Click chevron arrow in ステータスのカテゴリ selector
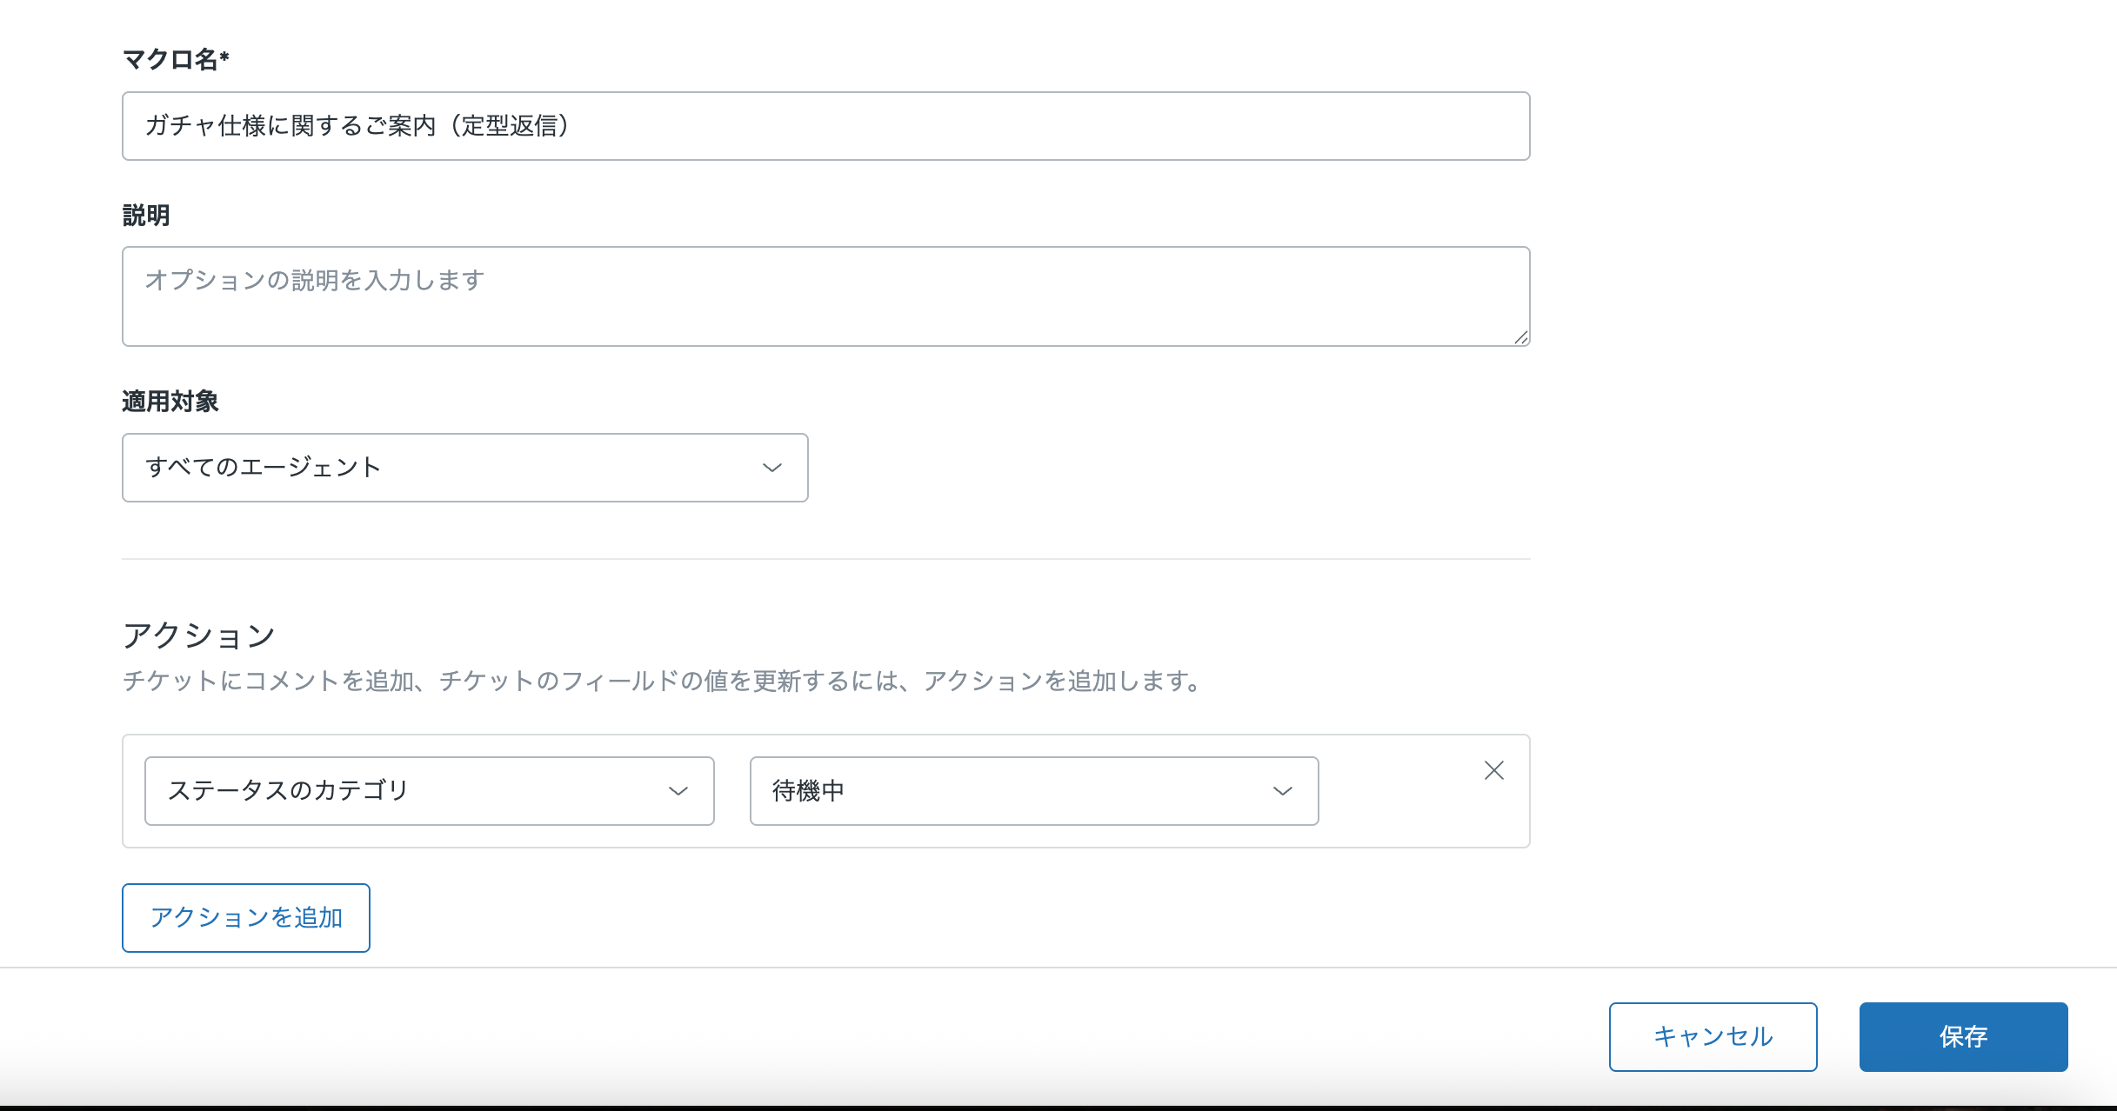Viewport: 2117px width, 1111px height. (x=678, y=791)
